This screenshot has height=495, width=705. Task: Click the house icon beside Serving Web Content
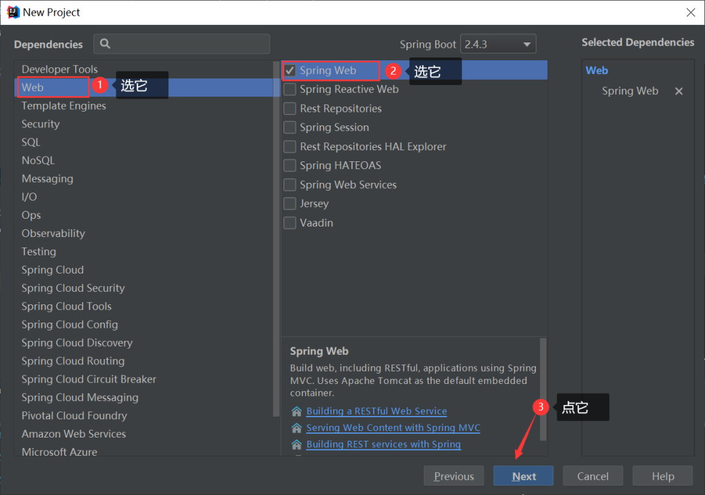click(x=296, y=428)
